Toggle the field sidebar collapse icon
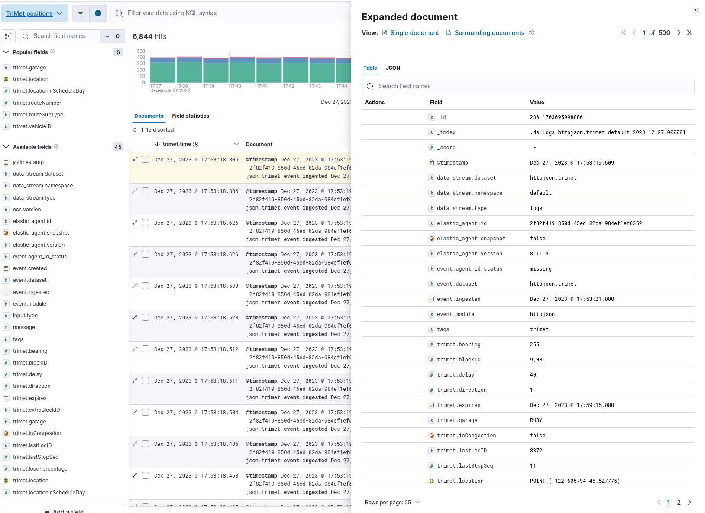705x513 pixels. click(x=8, y=36)
